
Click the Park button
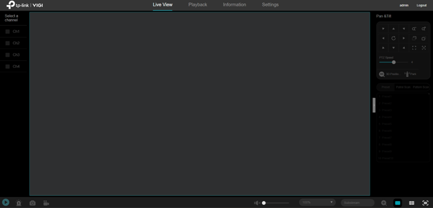[410, 74]
